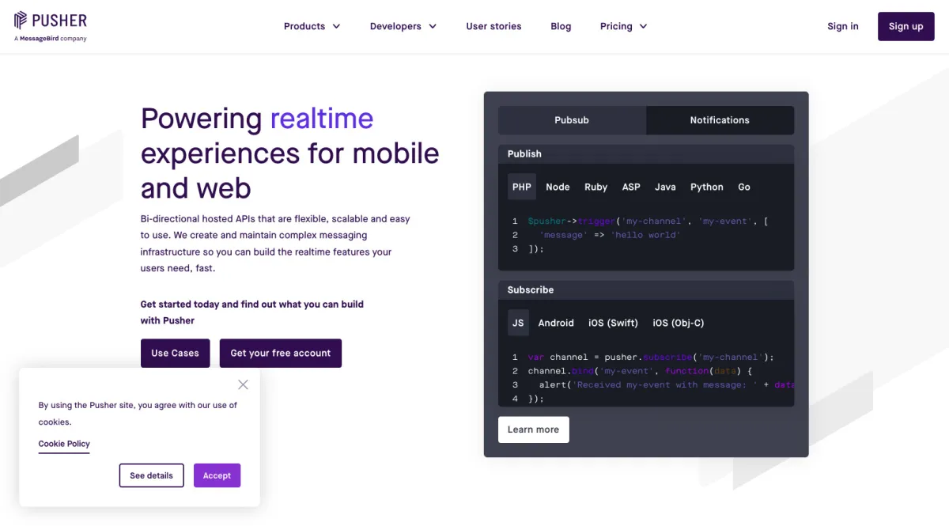This screenshot has height=526, width=949.
Task: Click the 'Bi-directional hosted APIs' paragraph
Action: [275, 244]
